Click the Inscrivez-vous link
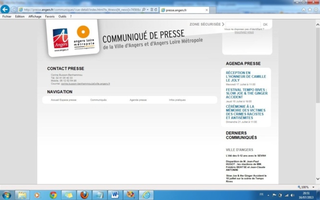320x200 pixels. click(x=244, y=32)
